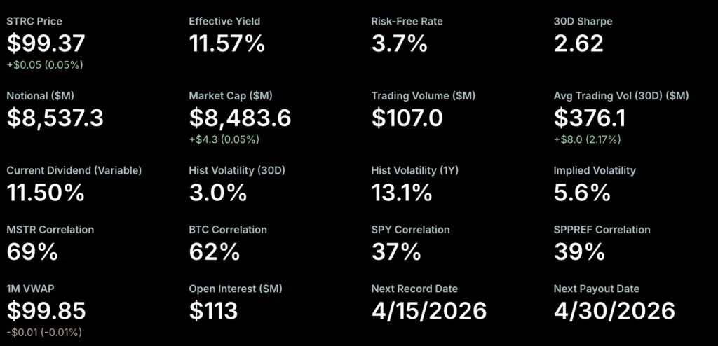Click the Notional $8,537.3 amount
This screenshot has height=346, width=718.
(x=55, y=118)
